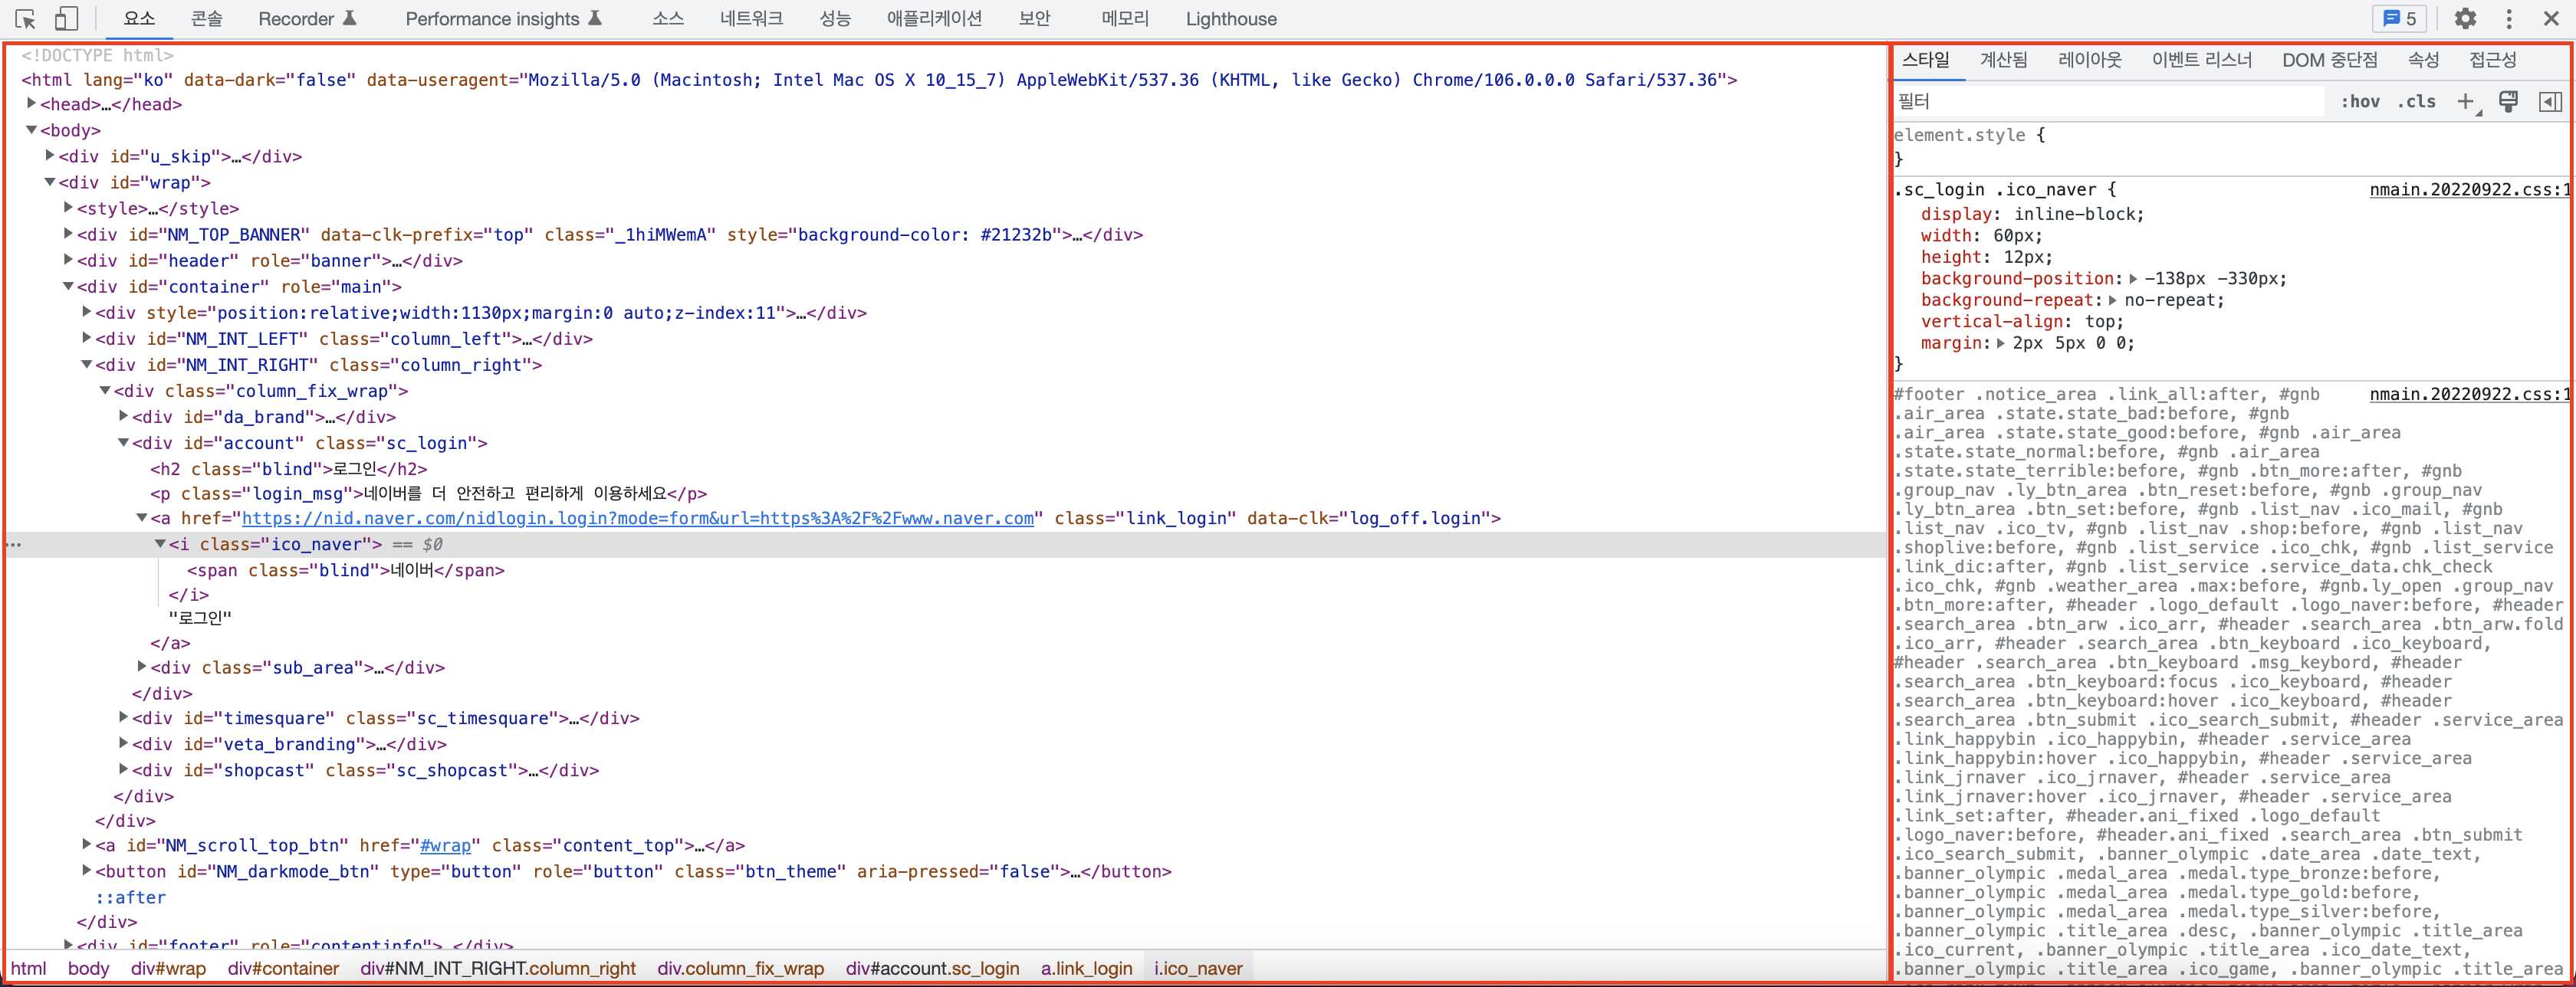Switch to the 네트워크 tab
Image resolution: width=2576 pixels, height=987 pixels.
pyautogui.click(x=751, y=19)
